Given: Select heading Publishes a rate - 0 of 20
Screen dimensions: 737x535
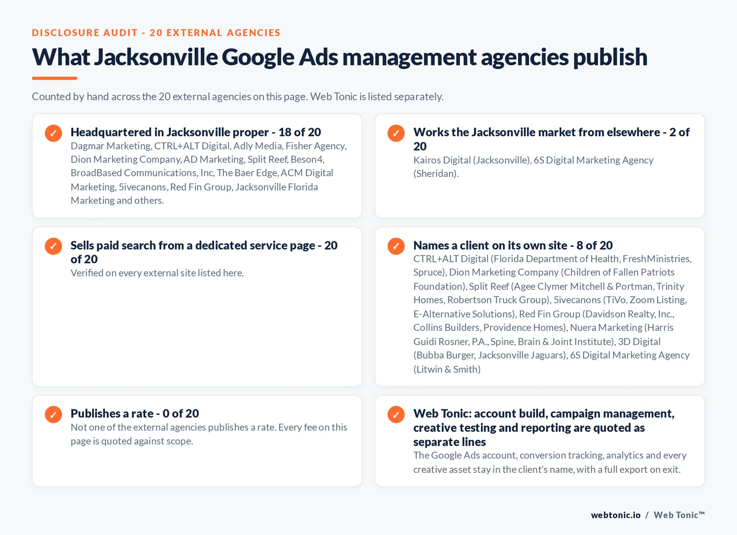Looking at the screenshot, I should pos(135,413).
